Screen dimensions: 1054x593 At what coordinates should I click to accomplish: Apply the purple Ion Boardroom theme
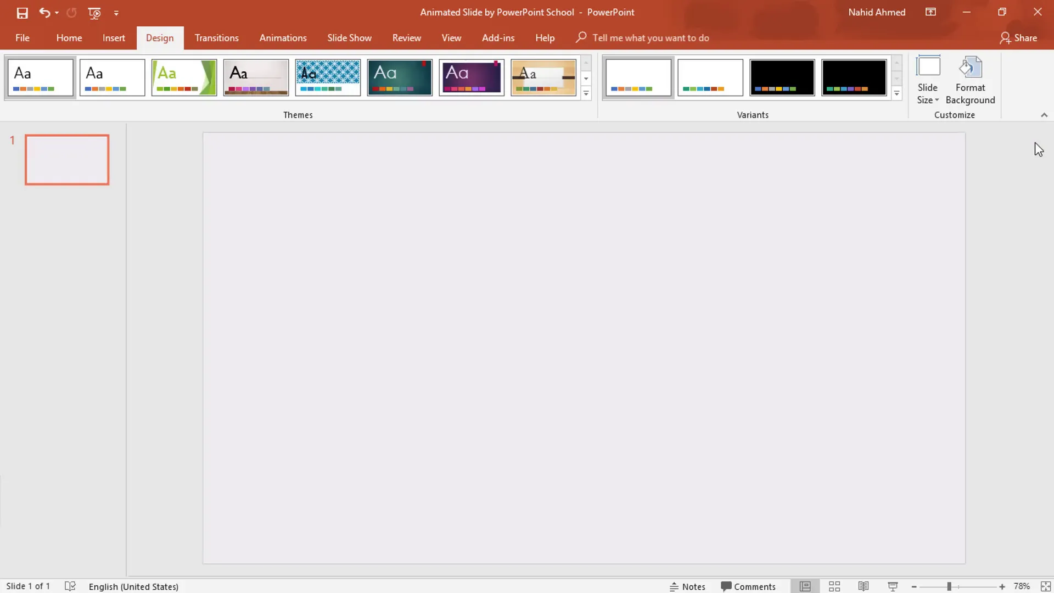pos(472,77)
